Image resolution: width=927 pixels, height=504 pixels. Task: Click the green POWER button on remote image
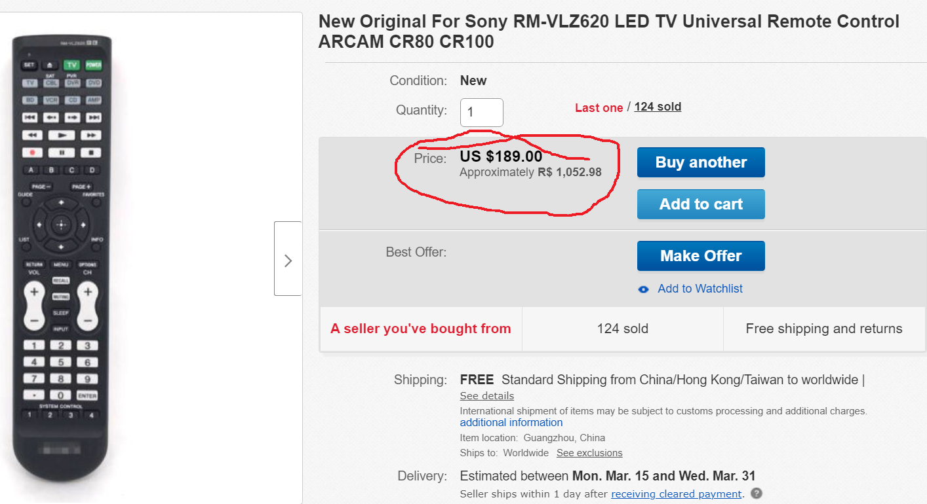pyautogui.click(x=93, y=65)
